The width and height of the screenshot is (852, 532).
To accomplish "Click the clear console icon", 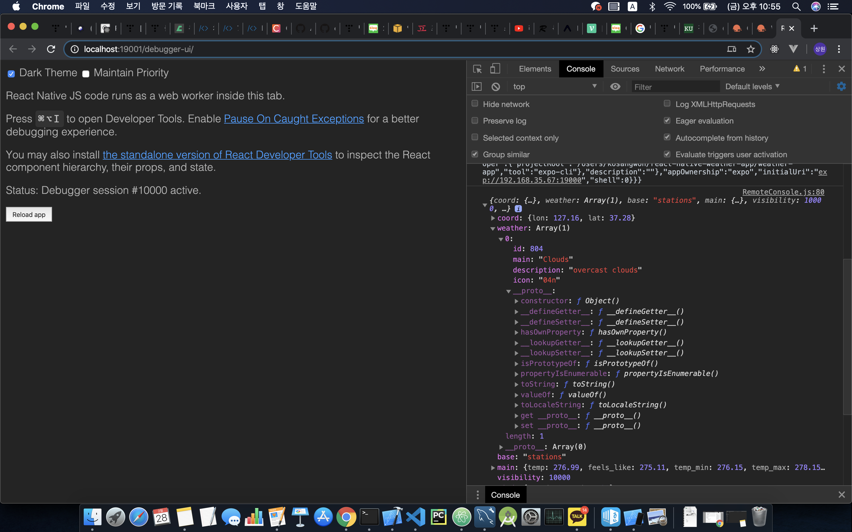I will click(495, 87).
